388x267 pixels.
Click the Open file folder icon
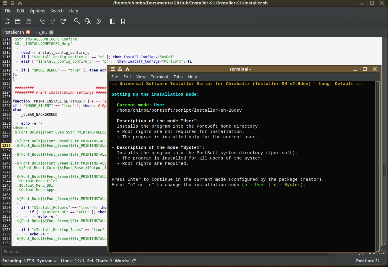pyautogui.click(x=18, y=21)
